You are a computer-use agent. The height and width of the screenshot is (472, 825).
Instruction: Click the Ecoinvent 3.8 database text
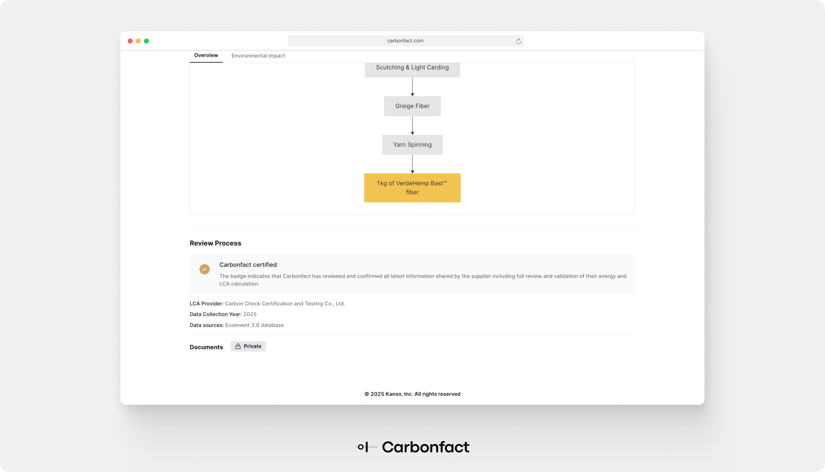pyautogui.click(x=254, y=325)
